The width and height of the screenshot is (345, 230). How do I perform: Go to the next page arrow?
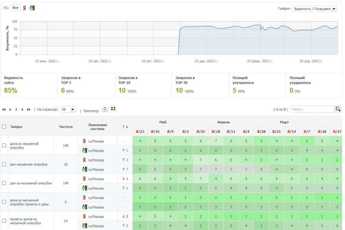tap(22, 109)
